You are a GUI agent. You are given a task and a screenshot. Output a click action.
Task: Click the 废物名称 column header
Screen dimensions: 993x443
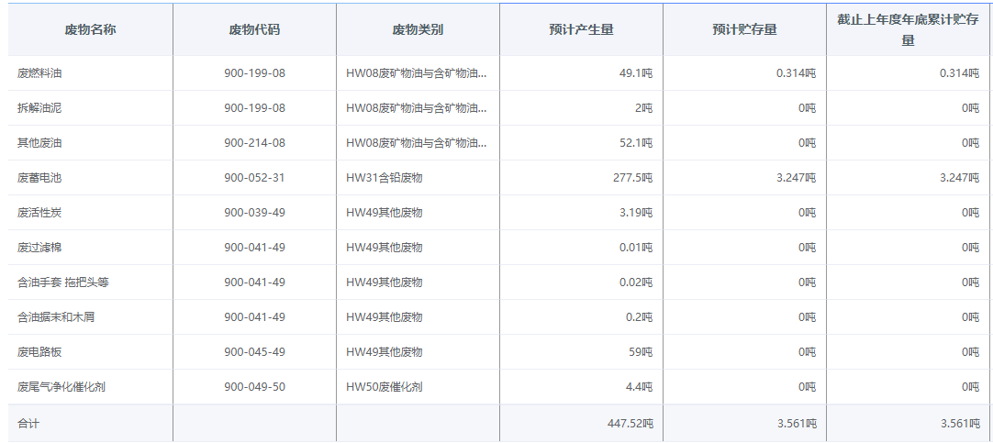(x=90, y=29)
